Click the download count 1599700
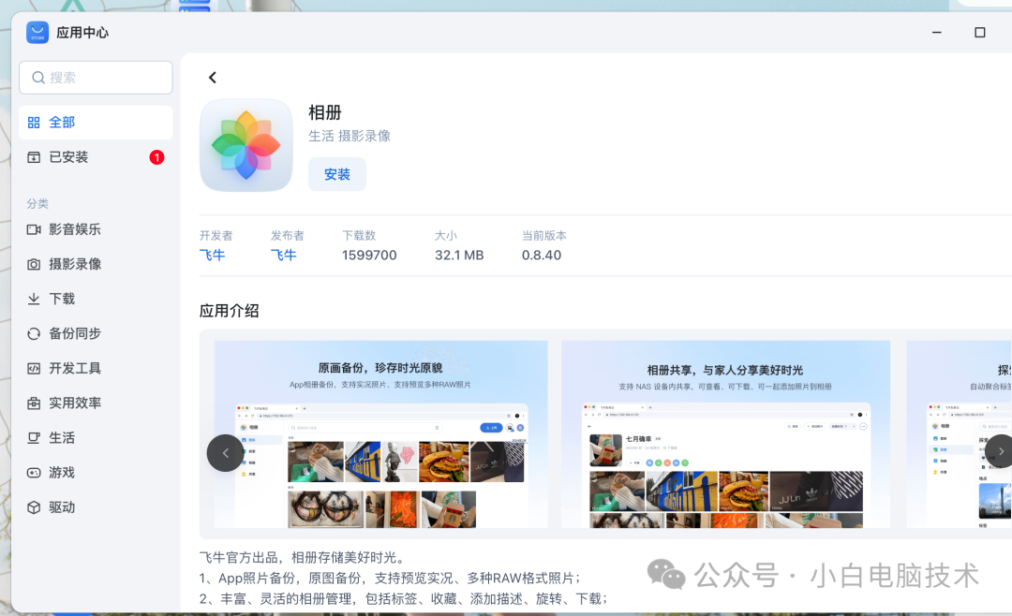The width and height of the screenshot is (1012, 616). (369, 256)
